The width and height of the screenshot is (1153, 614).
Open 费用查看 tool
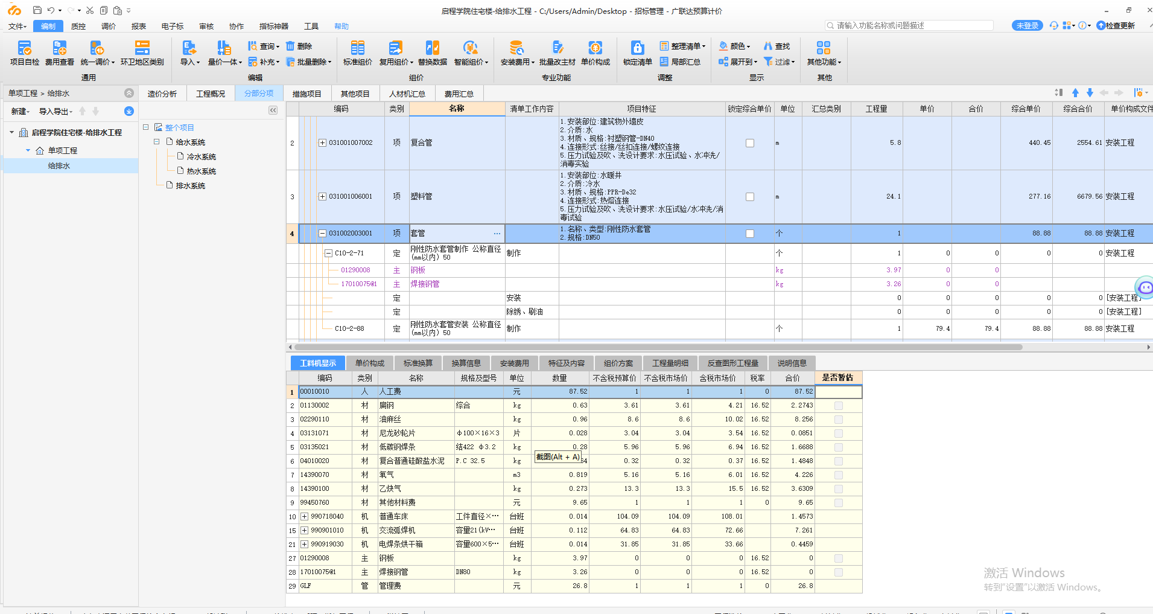click(59, 53)
